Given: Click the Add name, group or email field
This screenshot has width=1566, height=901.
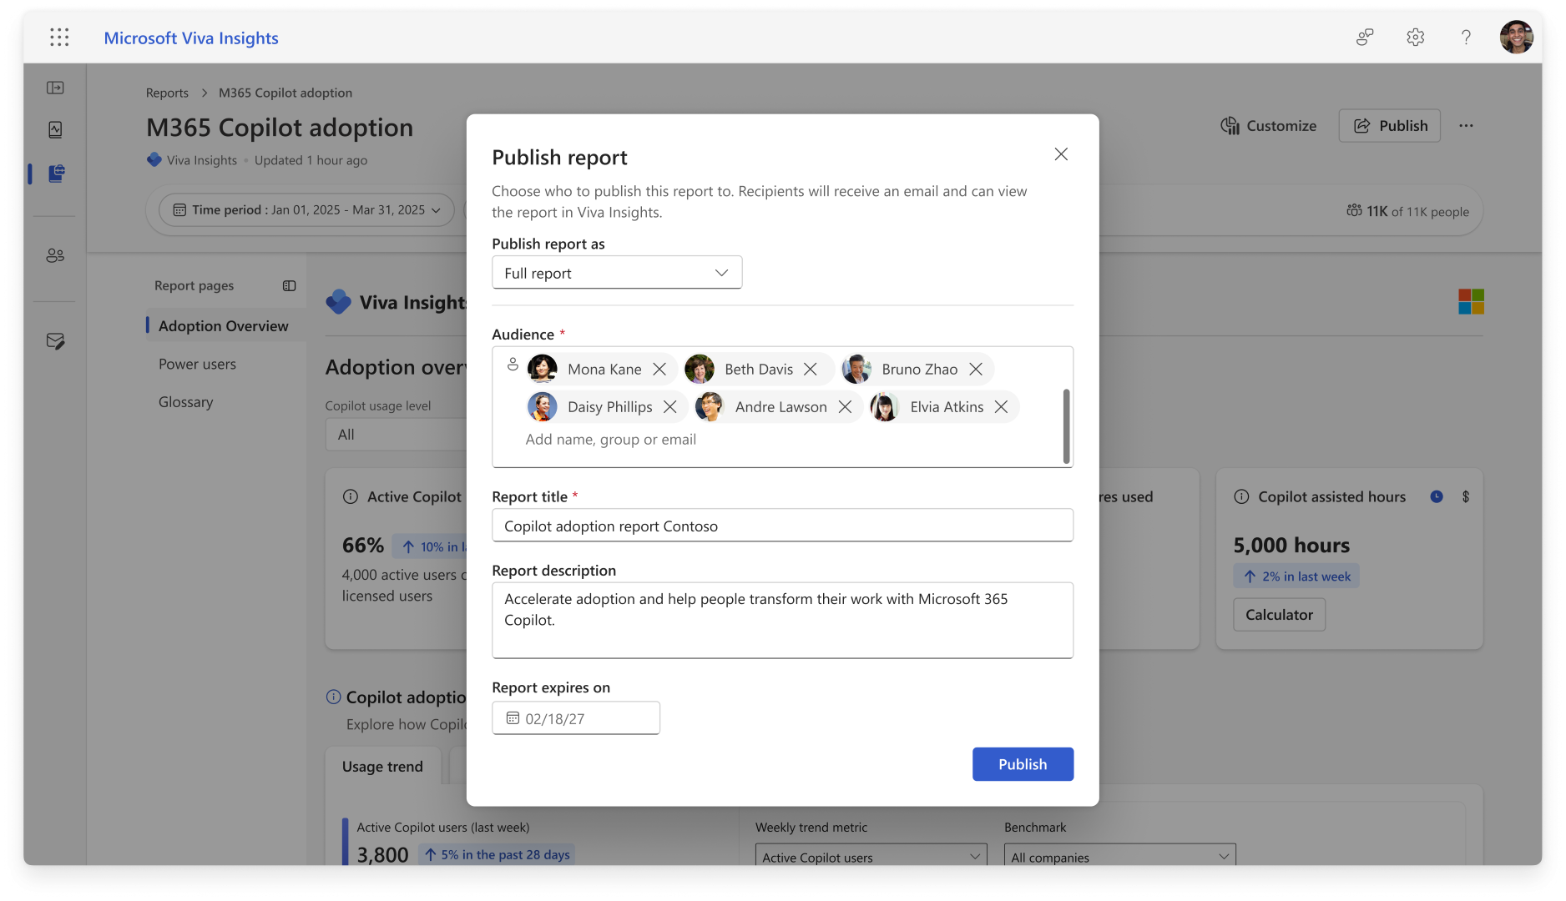Looking at the screenshot, I should 610,440.
